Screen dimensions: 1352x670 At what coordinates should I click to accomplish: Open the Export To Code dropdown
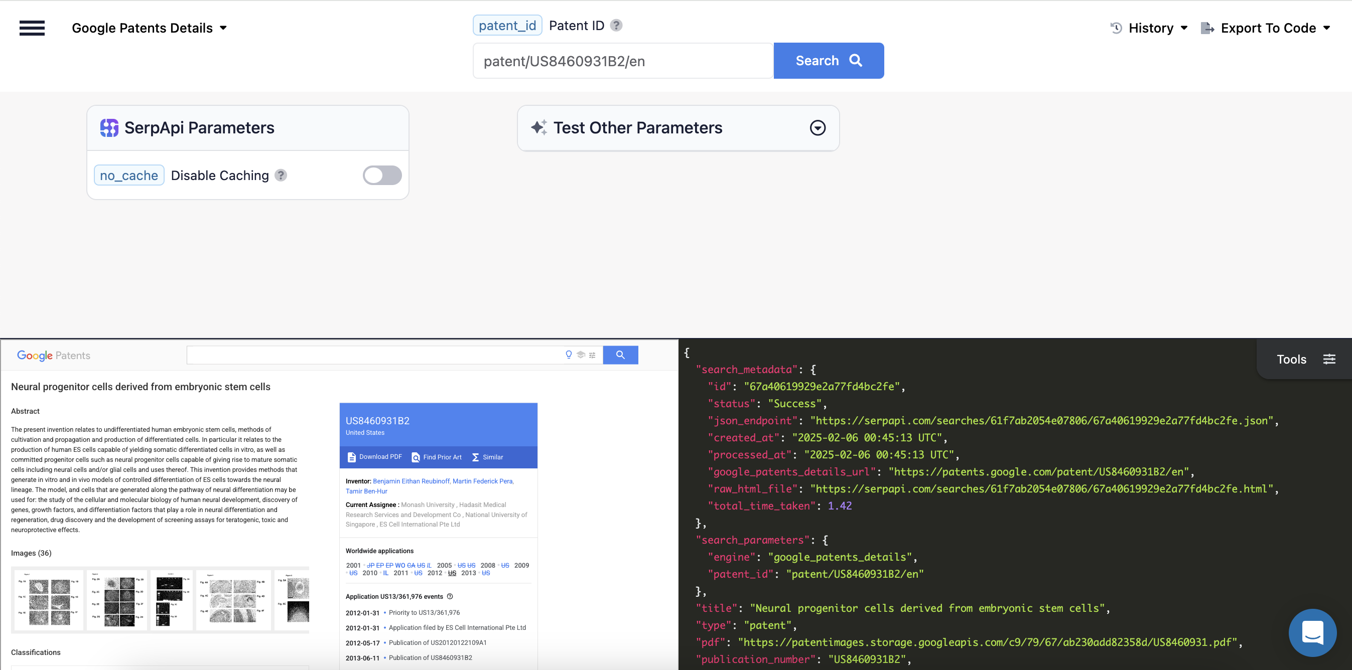click(1268, 28)
